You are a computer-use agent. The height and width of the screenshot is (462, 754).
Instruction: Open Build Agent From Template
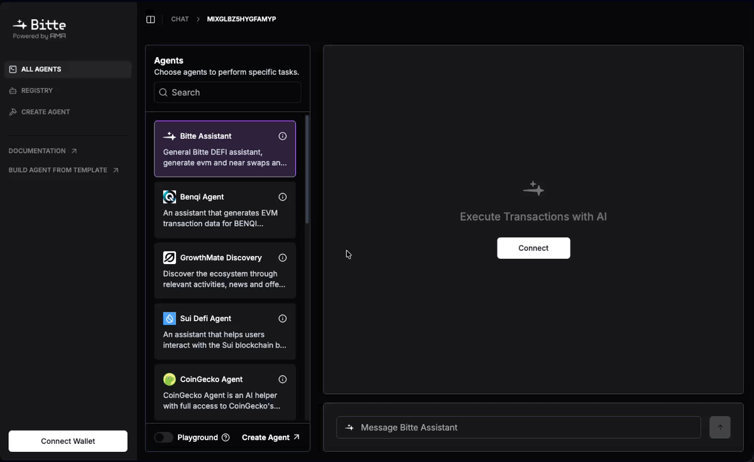tap(58, 170)
